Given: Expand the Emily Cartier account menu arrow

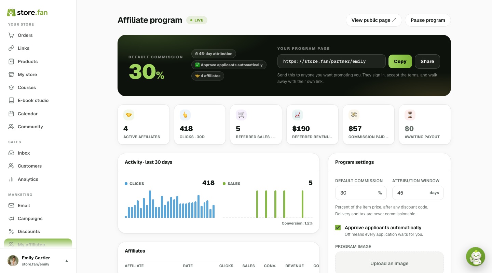Looking at the screenshot, I should [x=67, y=261].
